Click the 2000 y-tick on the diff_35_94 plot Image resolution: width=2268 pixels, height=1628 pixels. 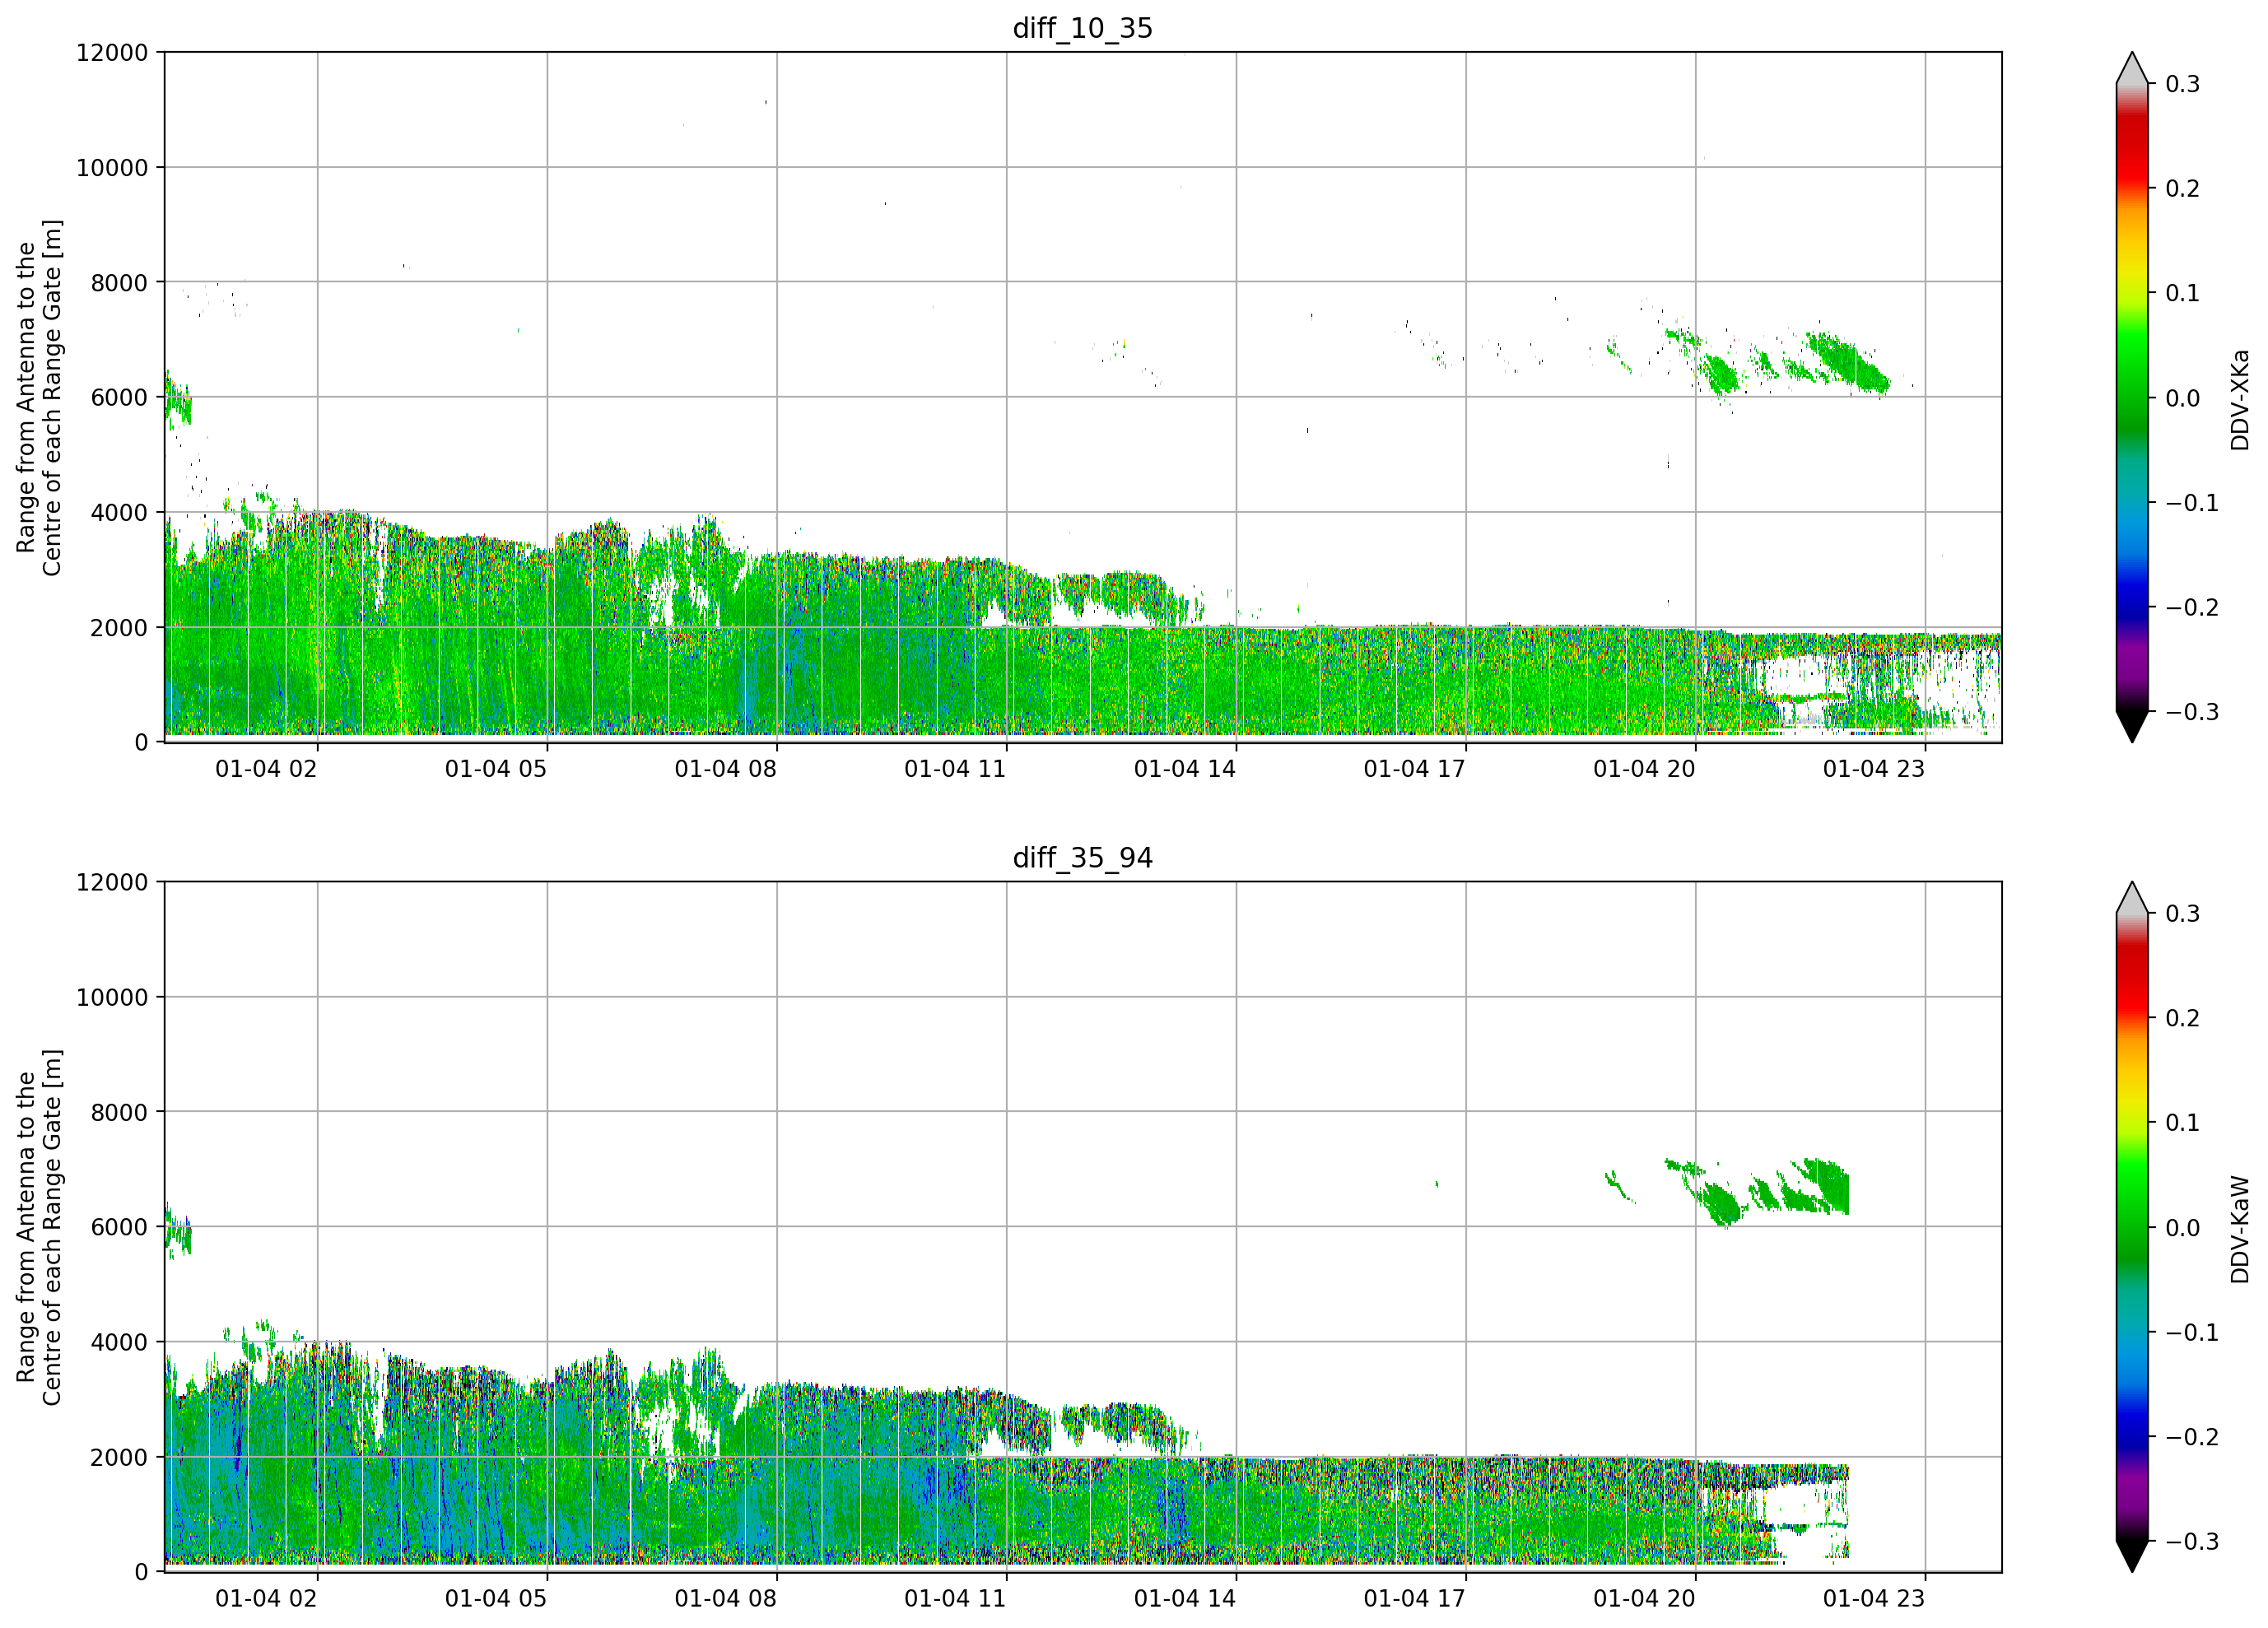point(119,1457)
